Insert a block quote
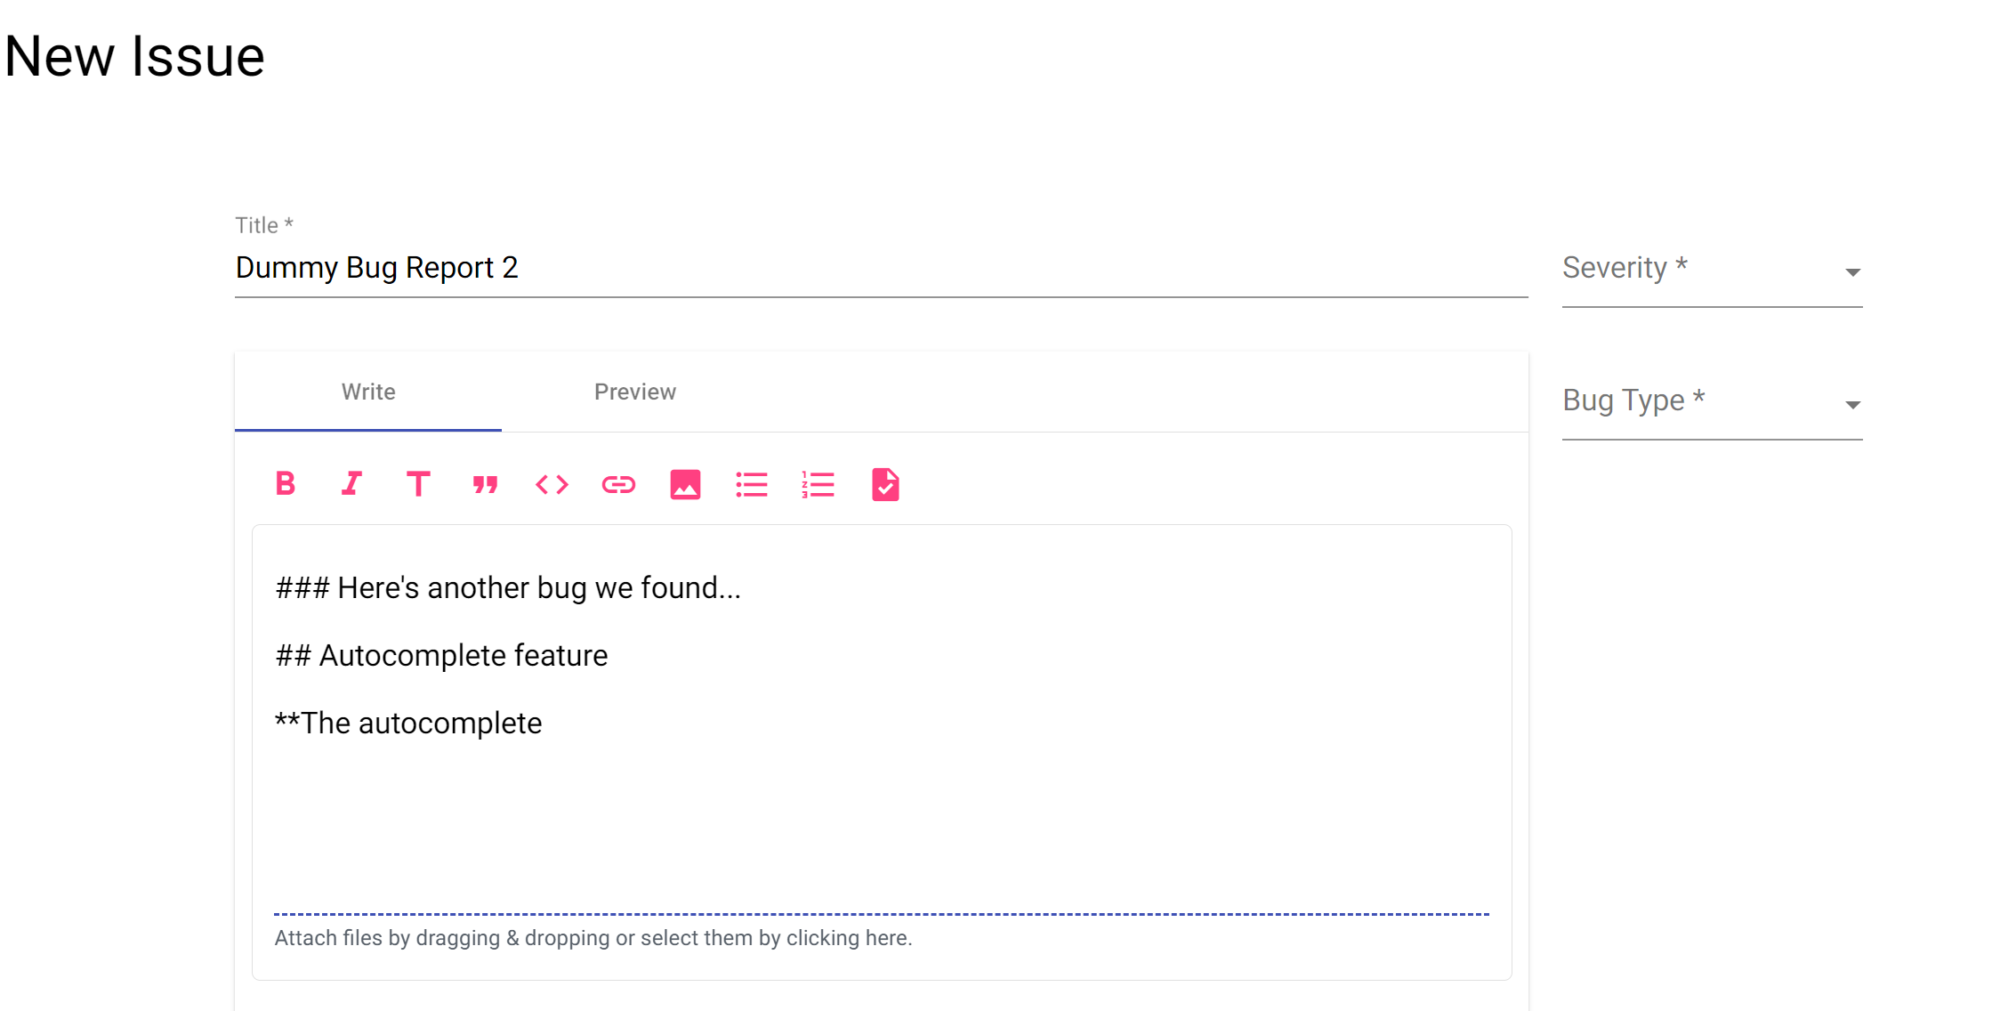The image size is (1992, 1011). pyautogui.click(x=485, y=484)
